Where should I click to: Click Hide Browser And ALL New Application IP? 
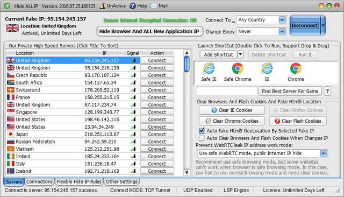[x=149, y=31]
